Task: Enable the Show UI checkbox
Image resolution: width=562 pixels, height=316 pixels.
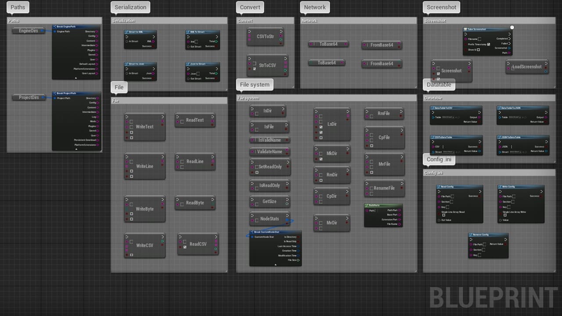Action: point(479,50)
